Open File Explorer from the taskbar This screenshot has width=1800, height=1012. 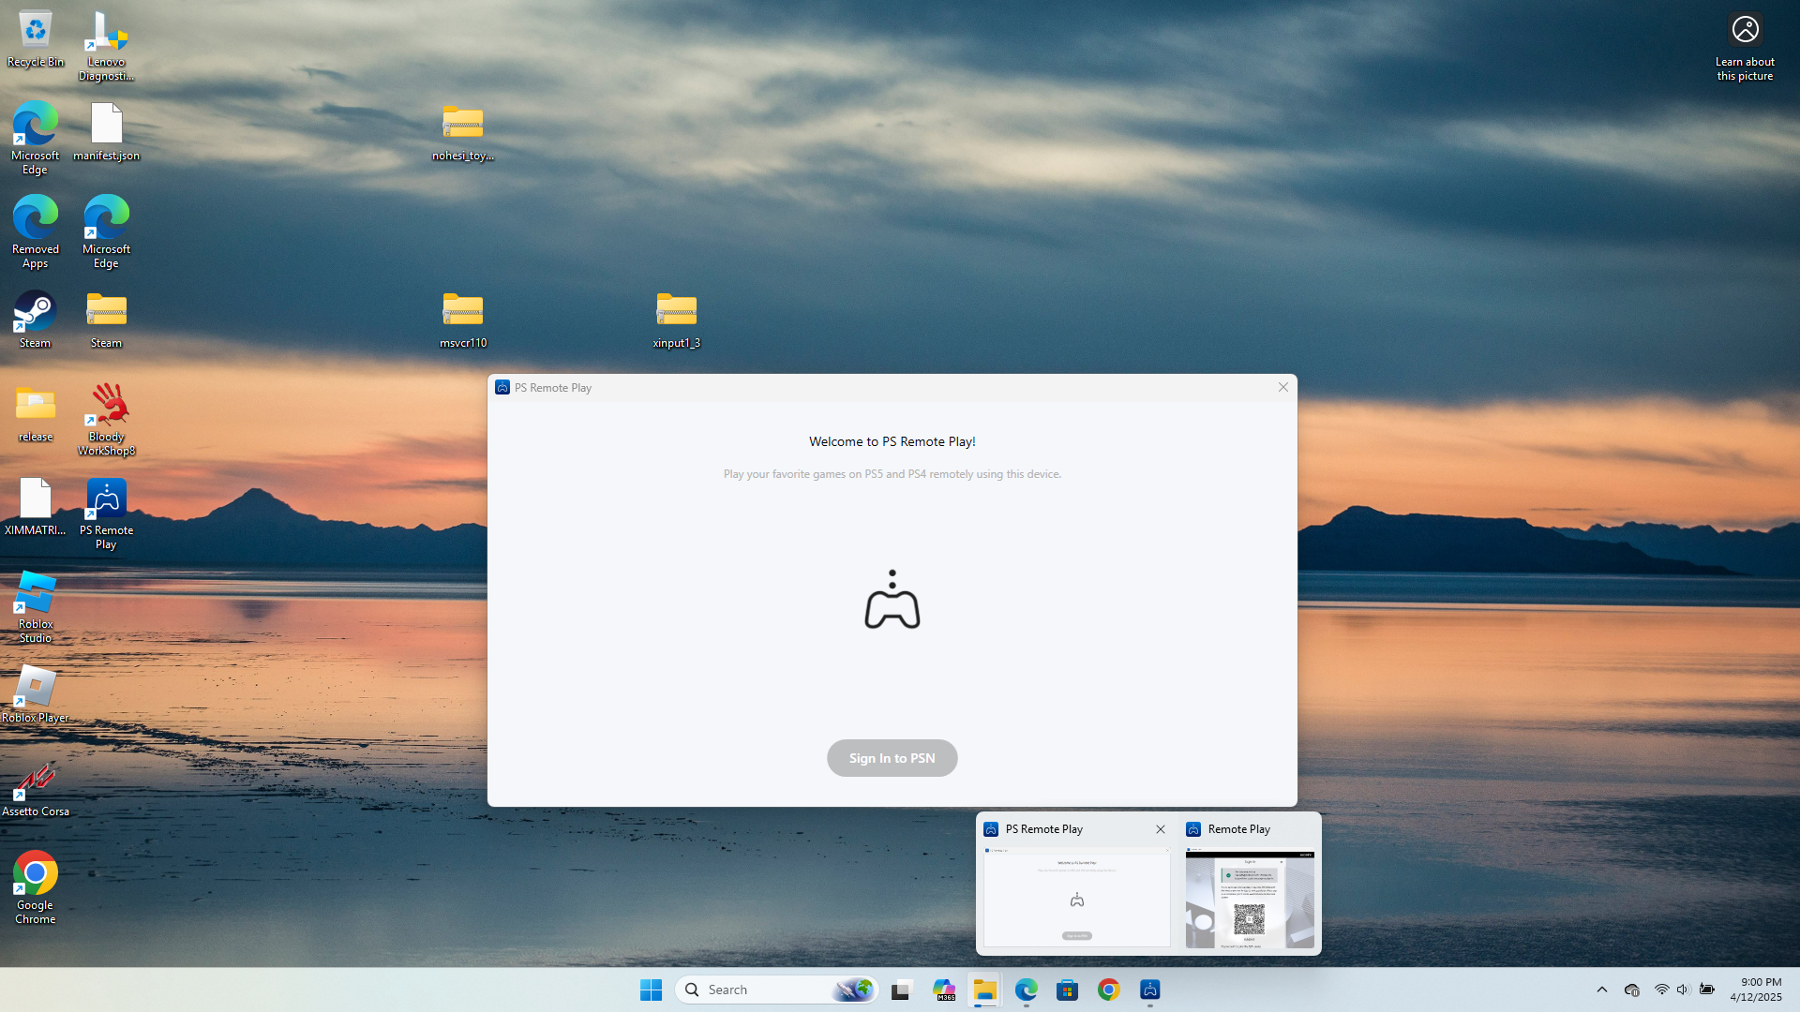tap(984, 990)
